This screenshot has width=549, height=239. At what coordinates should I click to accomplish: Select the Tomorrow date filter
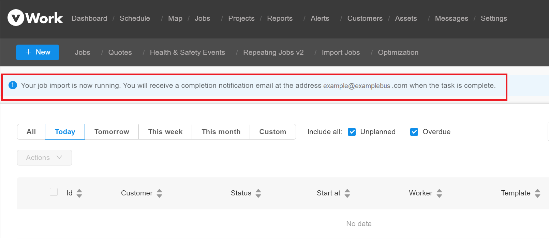point(112,132)
